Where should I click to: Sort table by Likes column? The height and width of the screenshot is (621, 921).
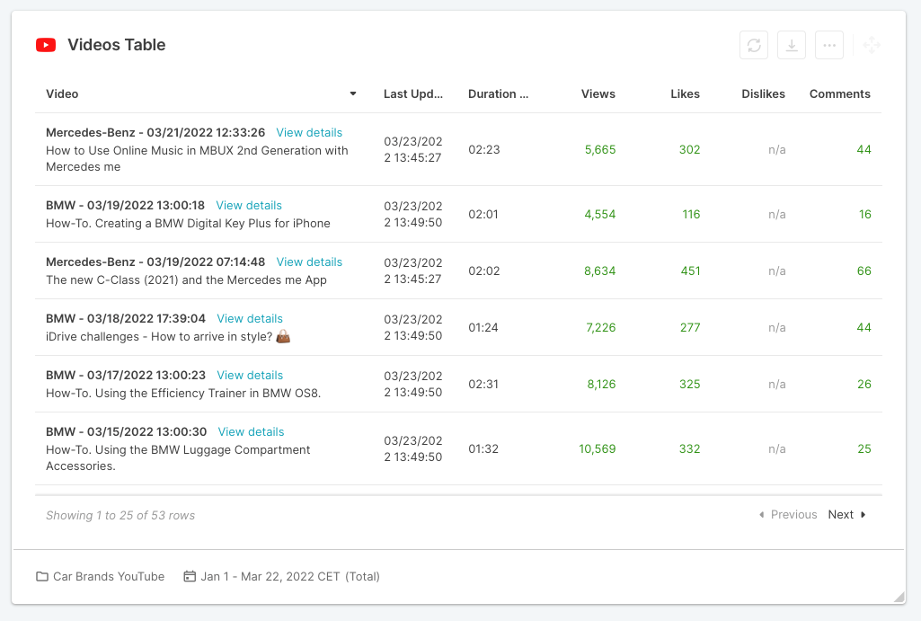point(685,94)
